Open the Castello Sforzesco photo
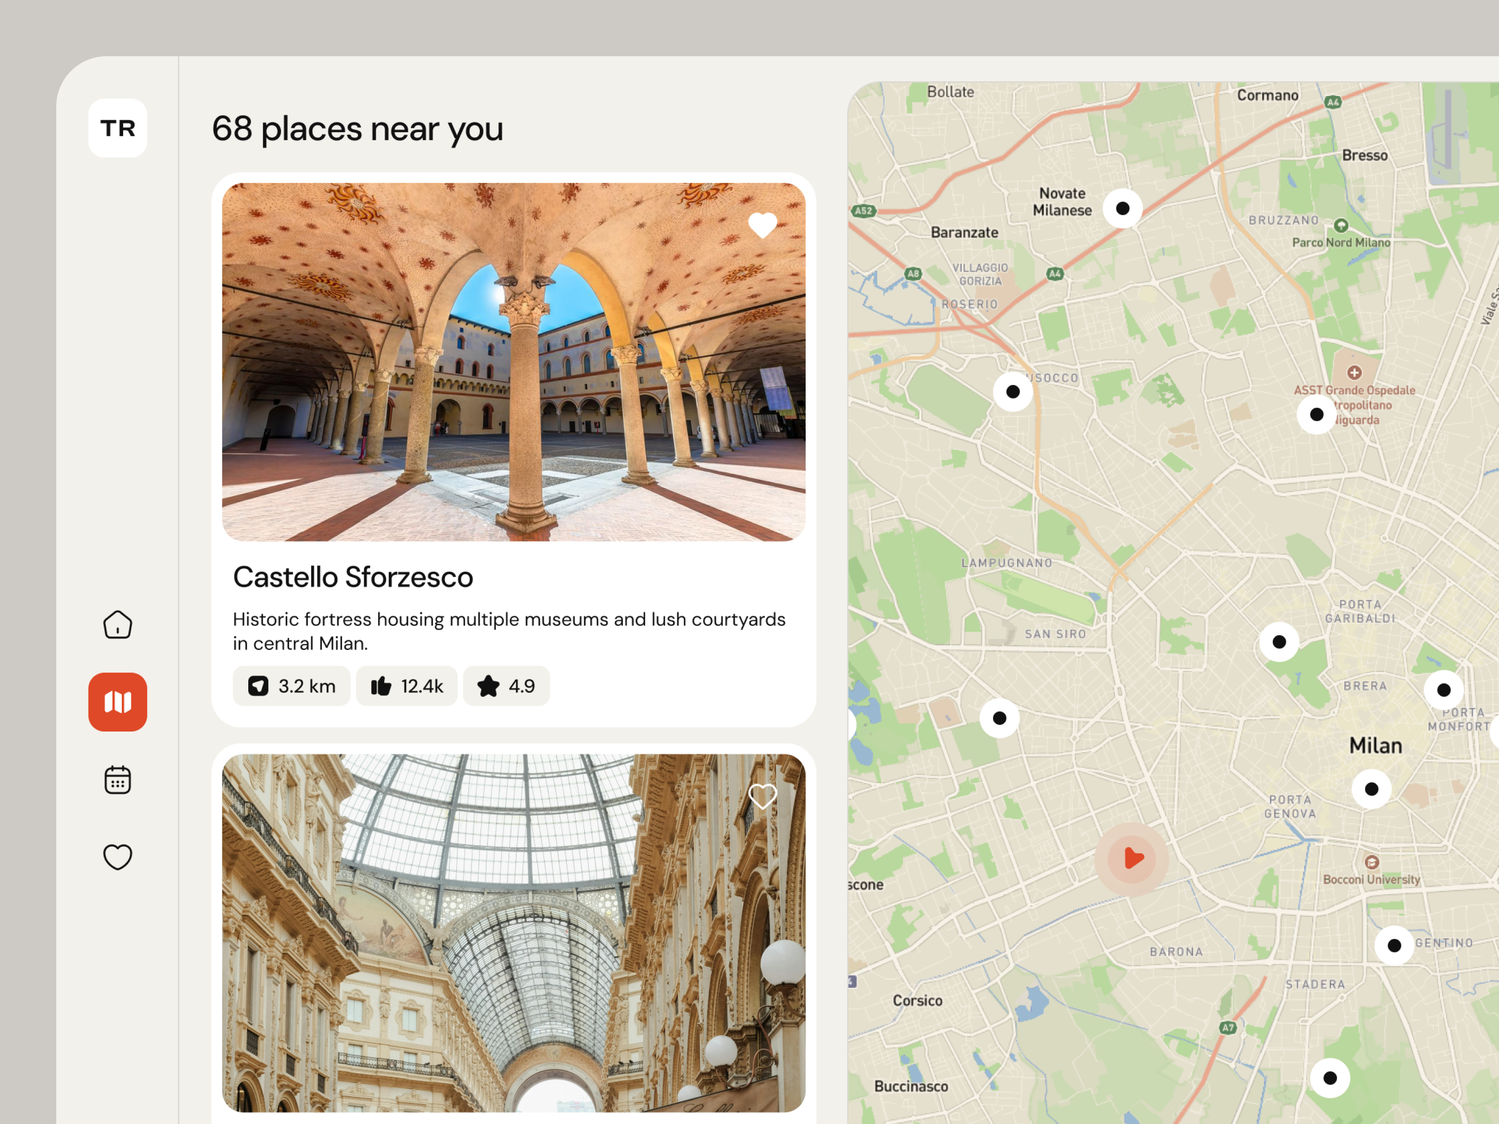This screenshot has width=1499, height=1124. pyautogui.click(x=514, y=362)
